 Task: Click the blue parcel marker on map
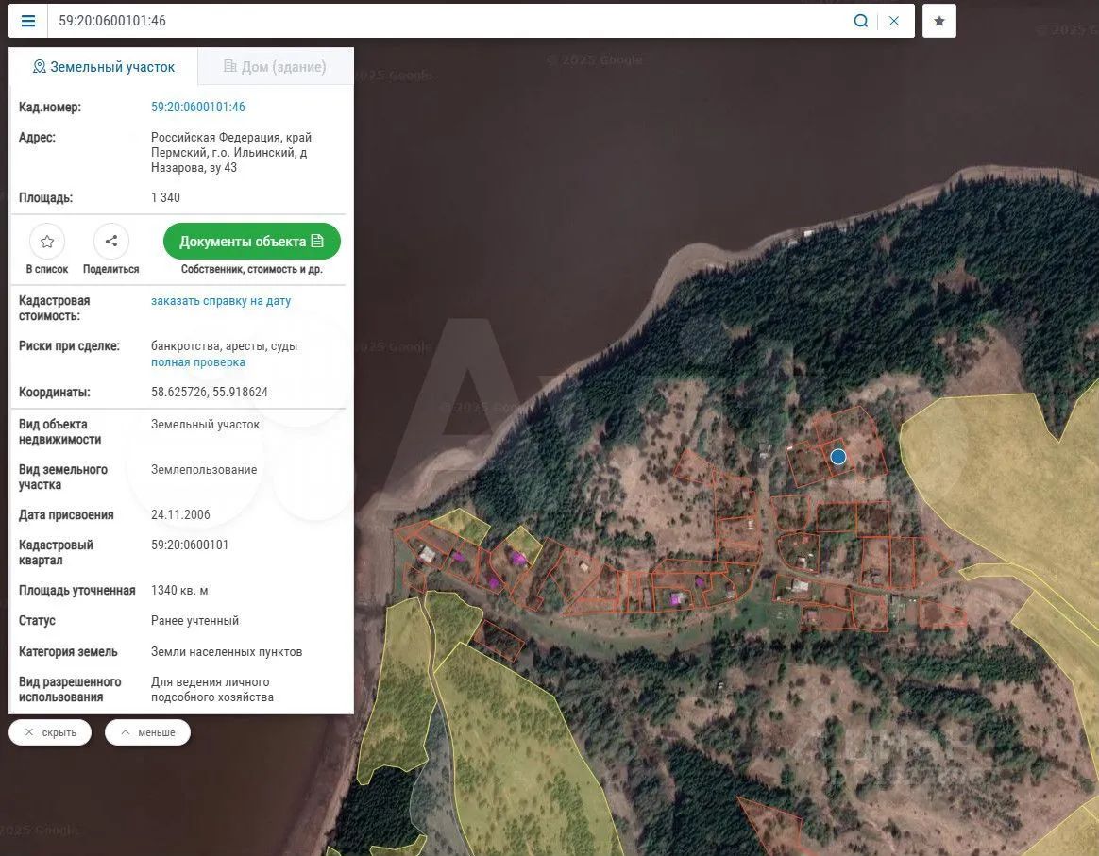click(837, 457)
